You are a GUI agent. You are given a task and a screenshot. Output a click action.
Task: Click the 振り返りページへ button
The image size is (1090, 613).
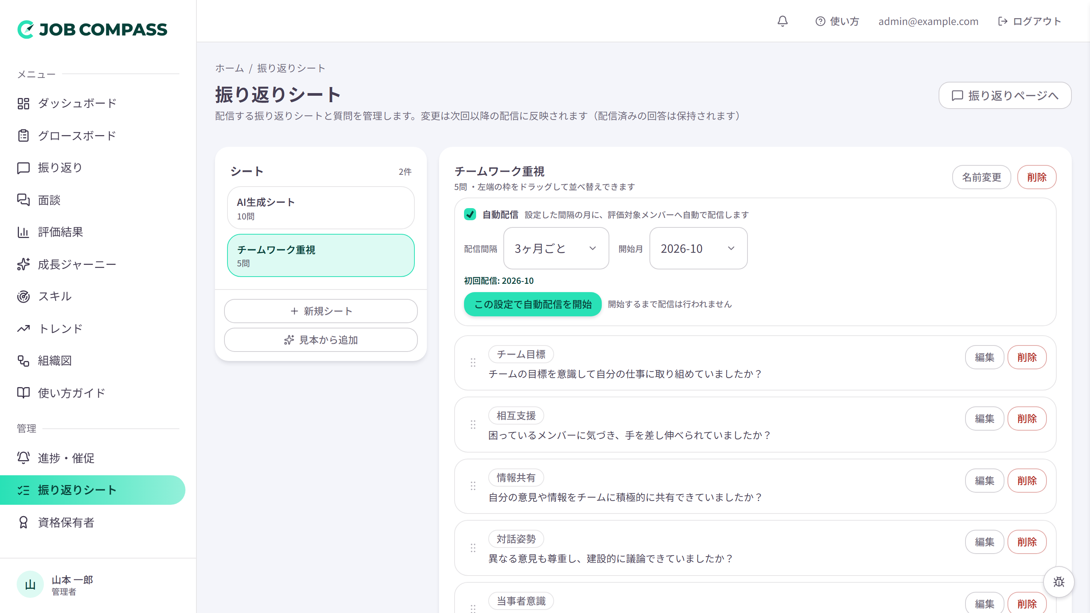pos(1005,95)
